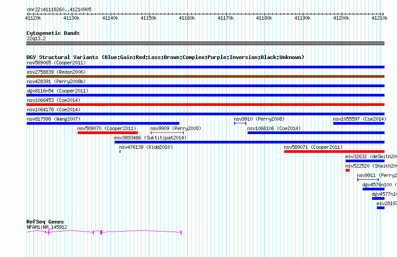The height and width of the screenshot is (257, 397).
Task: Click the nsv1055597 (Coe2014) label
Action: [x=360, y=119]
